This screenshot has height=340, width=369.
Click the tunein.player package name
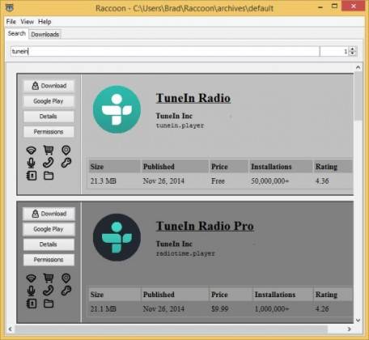(180, 125)
